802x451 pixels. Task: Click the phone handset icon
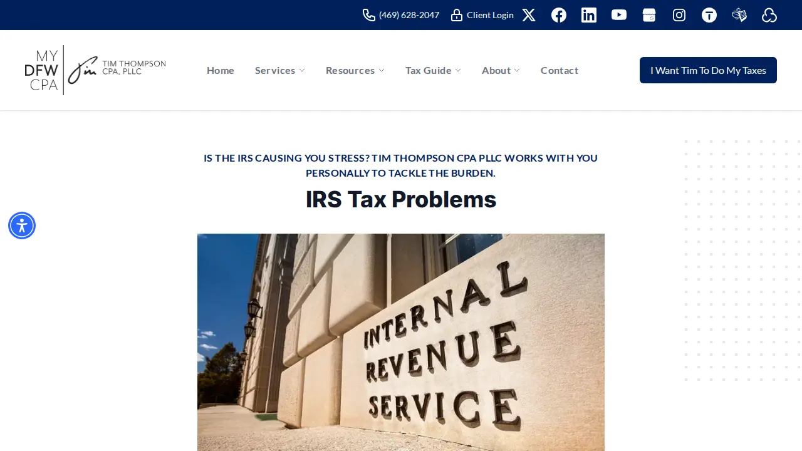[369, 15]
